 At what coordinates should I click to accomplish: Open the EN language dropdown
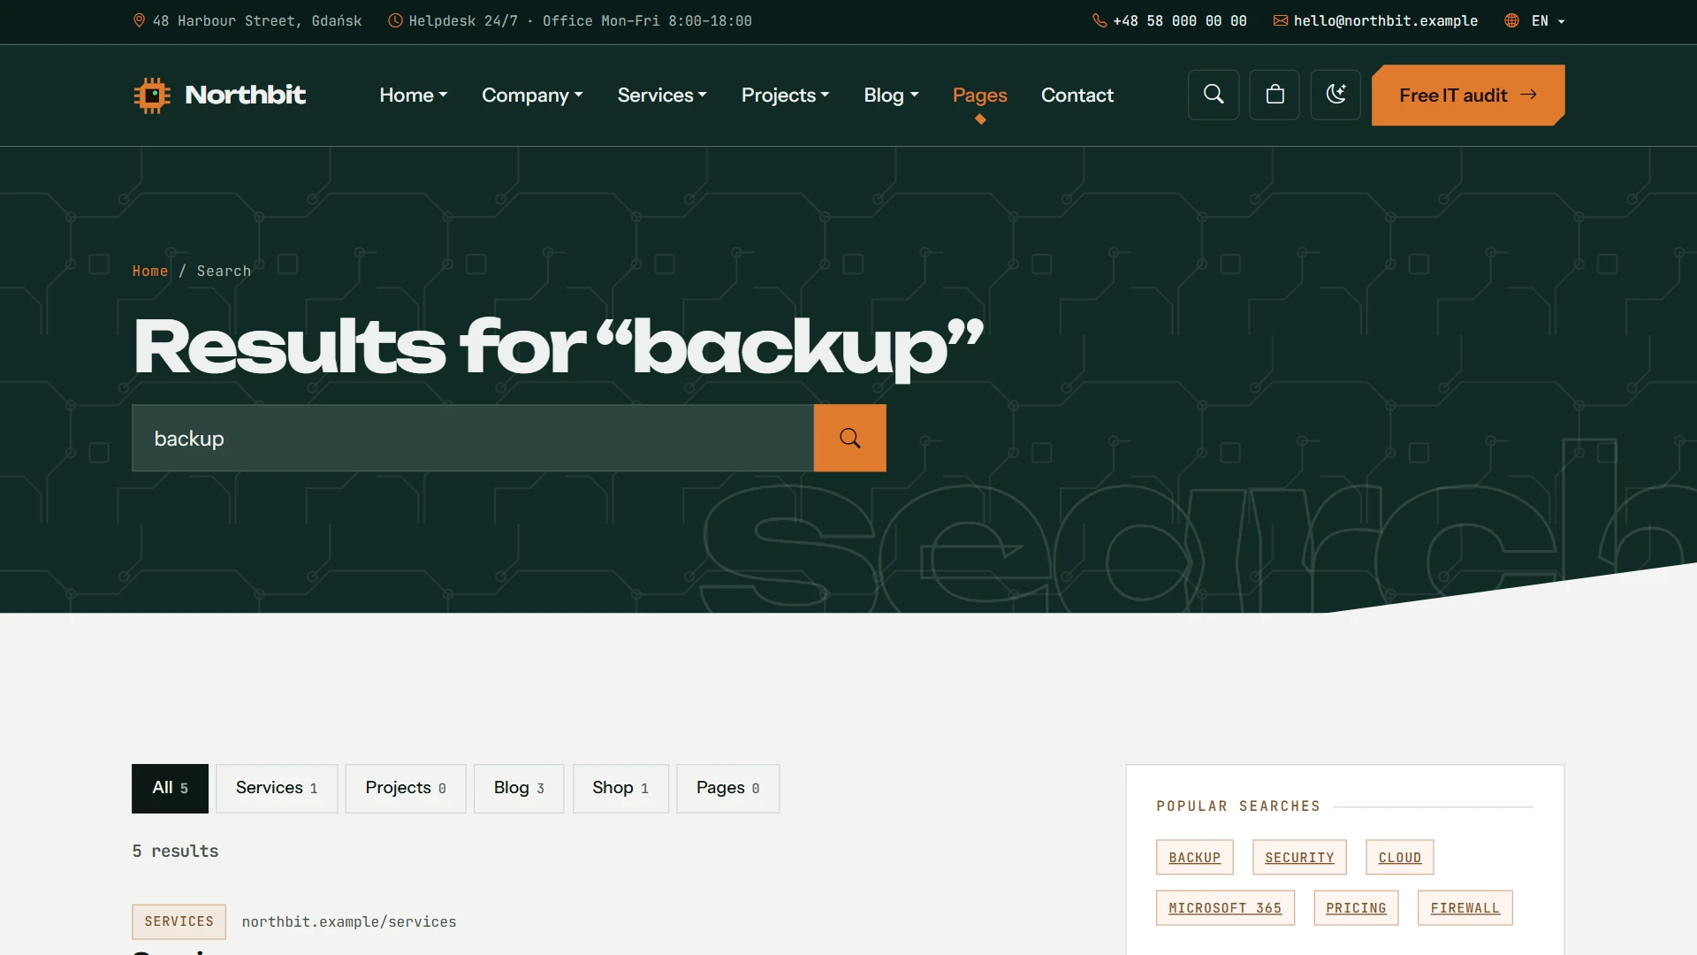click(x=1548, y=20)
